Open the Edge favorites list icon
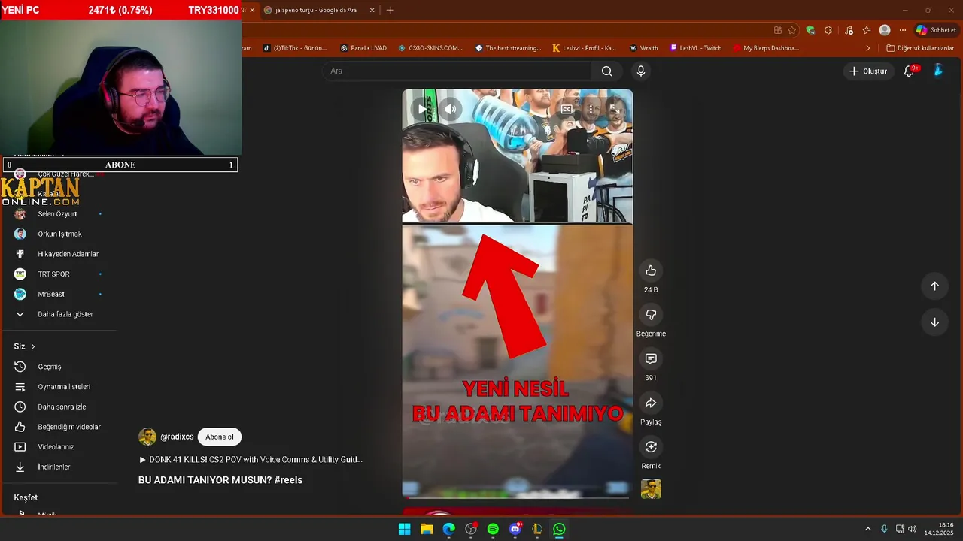The width and height of the screenshot is (963, 541). coord(867,30)
